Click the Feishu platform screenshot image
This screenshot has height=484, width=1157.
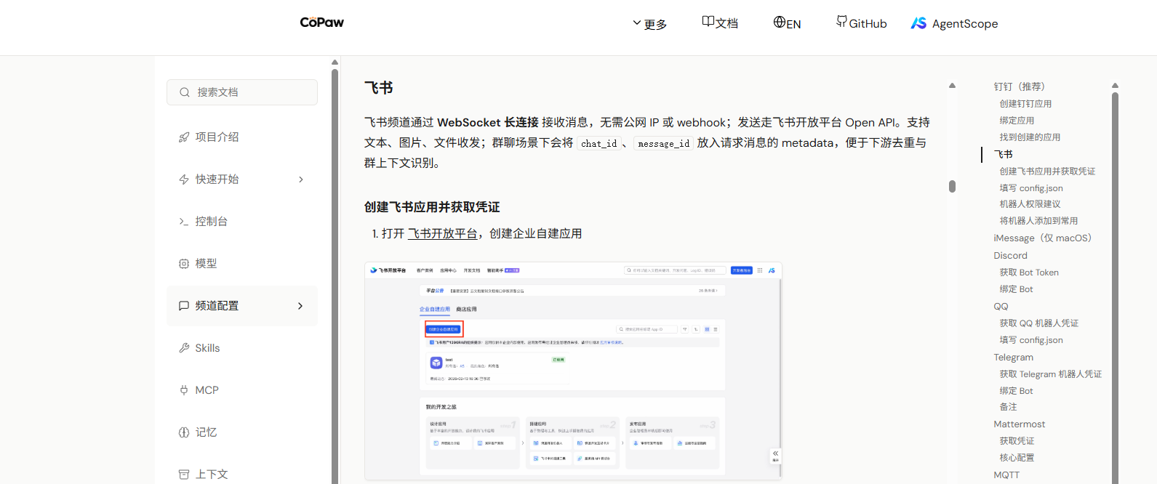(573, 371)
